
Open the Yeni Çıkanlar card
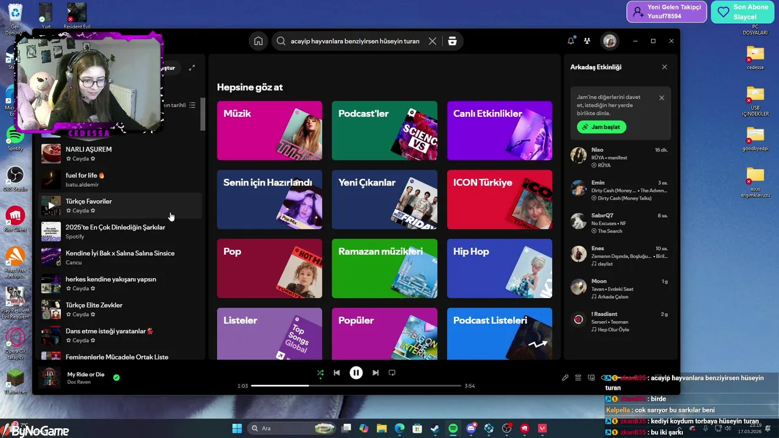[x=385, y=200]
